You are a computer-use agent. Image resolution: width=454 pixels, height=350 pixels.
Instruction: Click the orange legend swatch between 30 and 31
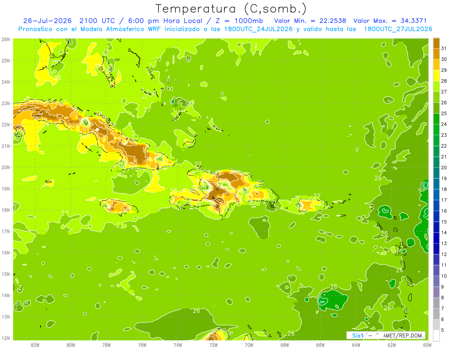tap(436, 54)
